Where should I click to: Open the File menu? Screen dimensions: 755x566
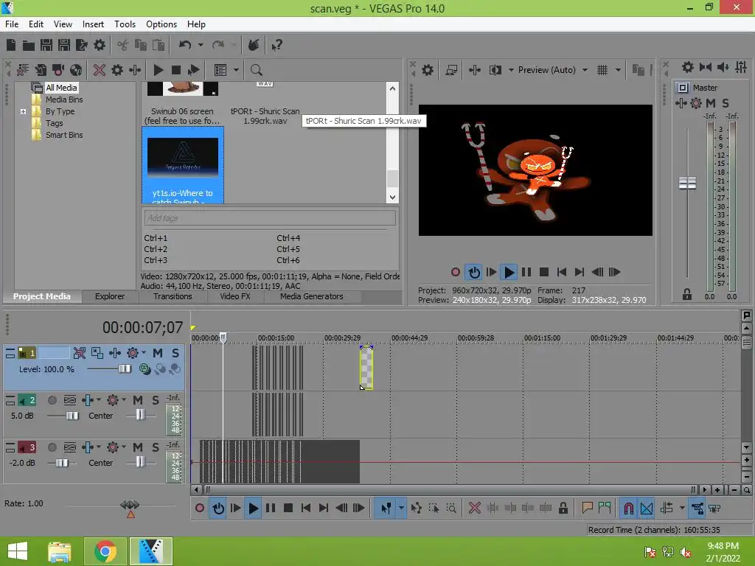[x=12, y=24]
